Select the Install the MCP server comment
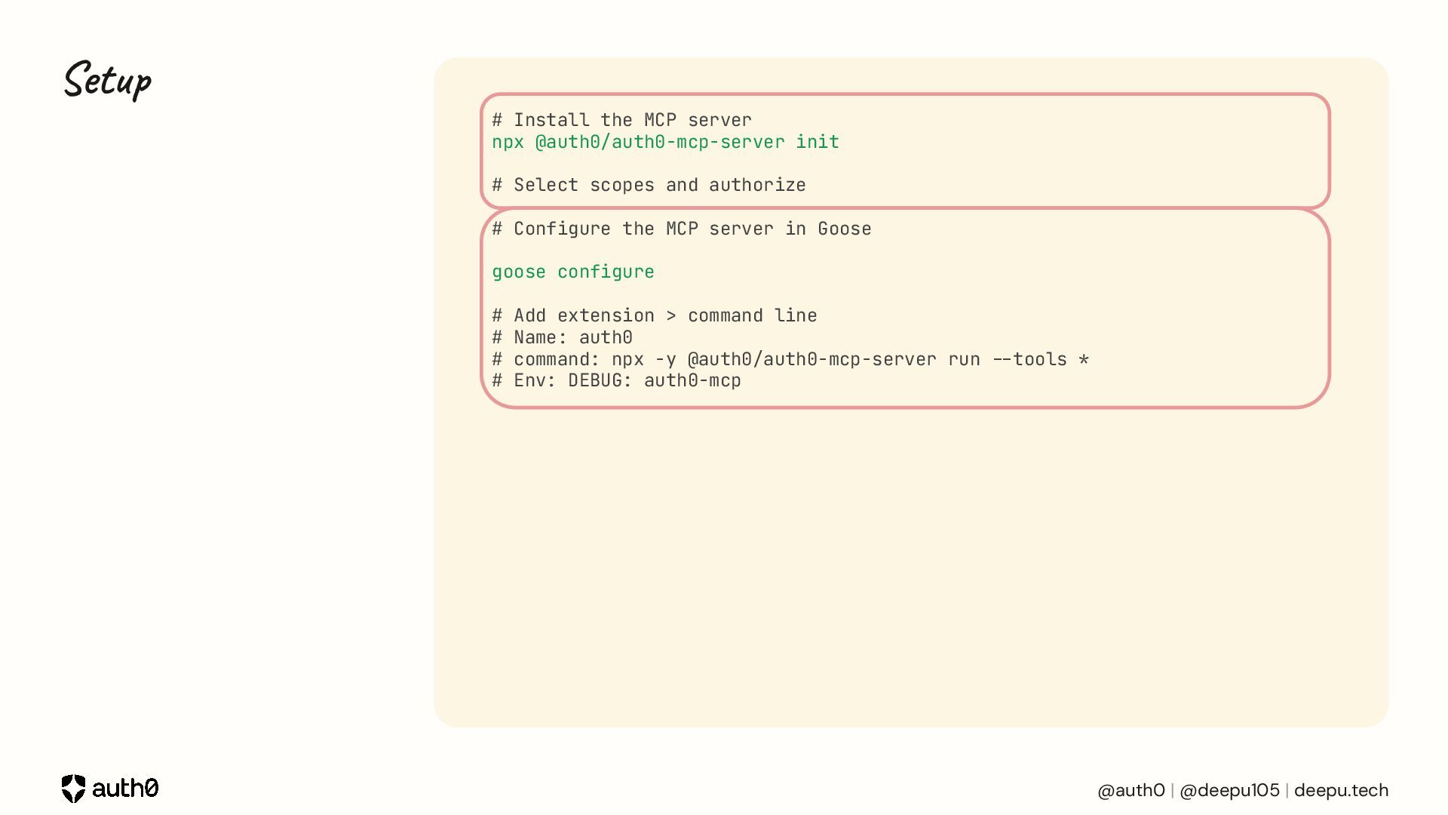1448x815 pixels. (621, 120)
